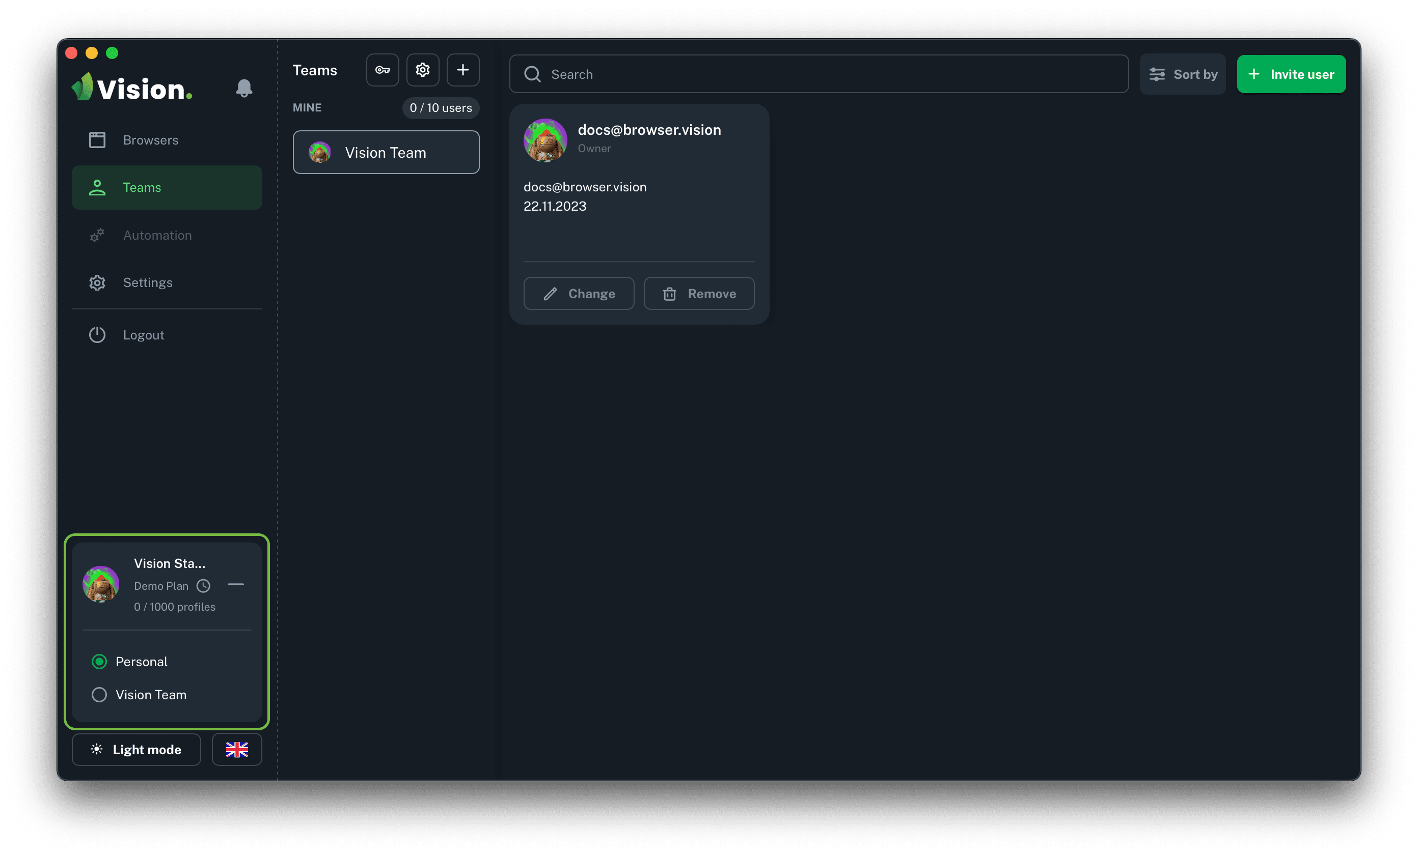Click Change on the user card

pos(579,294)
